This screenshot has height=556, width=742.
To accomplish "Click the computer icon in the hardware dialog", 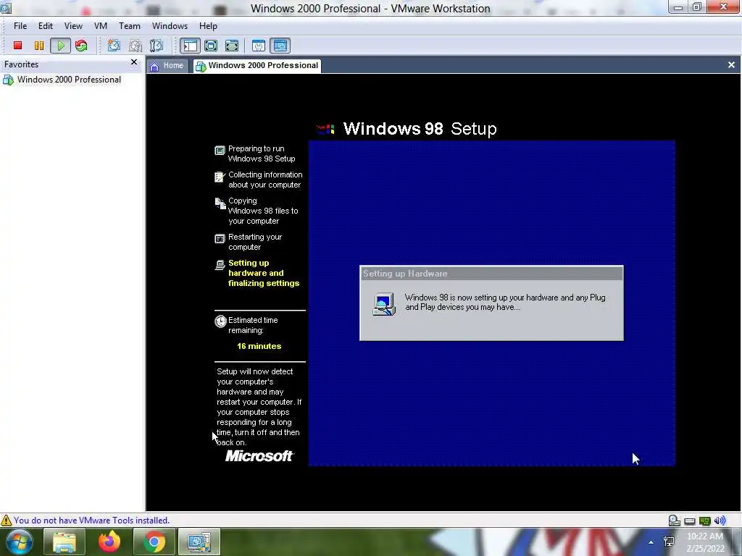I will click(384, 304).
